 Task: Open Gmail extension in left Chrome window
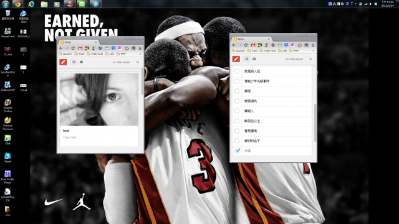80,48
